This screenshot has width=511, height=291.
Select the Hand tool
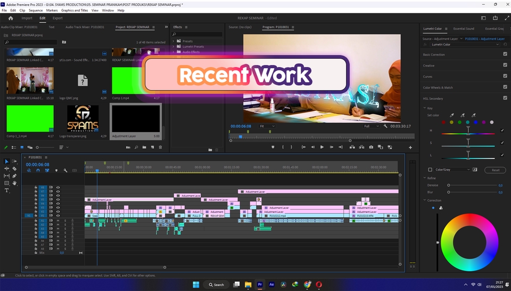pos(14,183)
